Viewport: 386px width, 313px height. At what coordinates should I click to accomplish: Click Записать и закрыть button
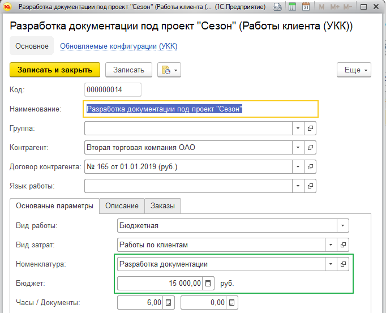55,70
